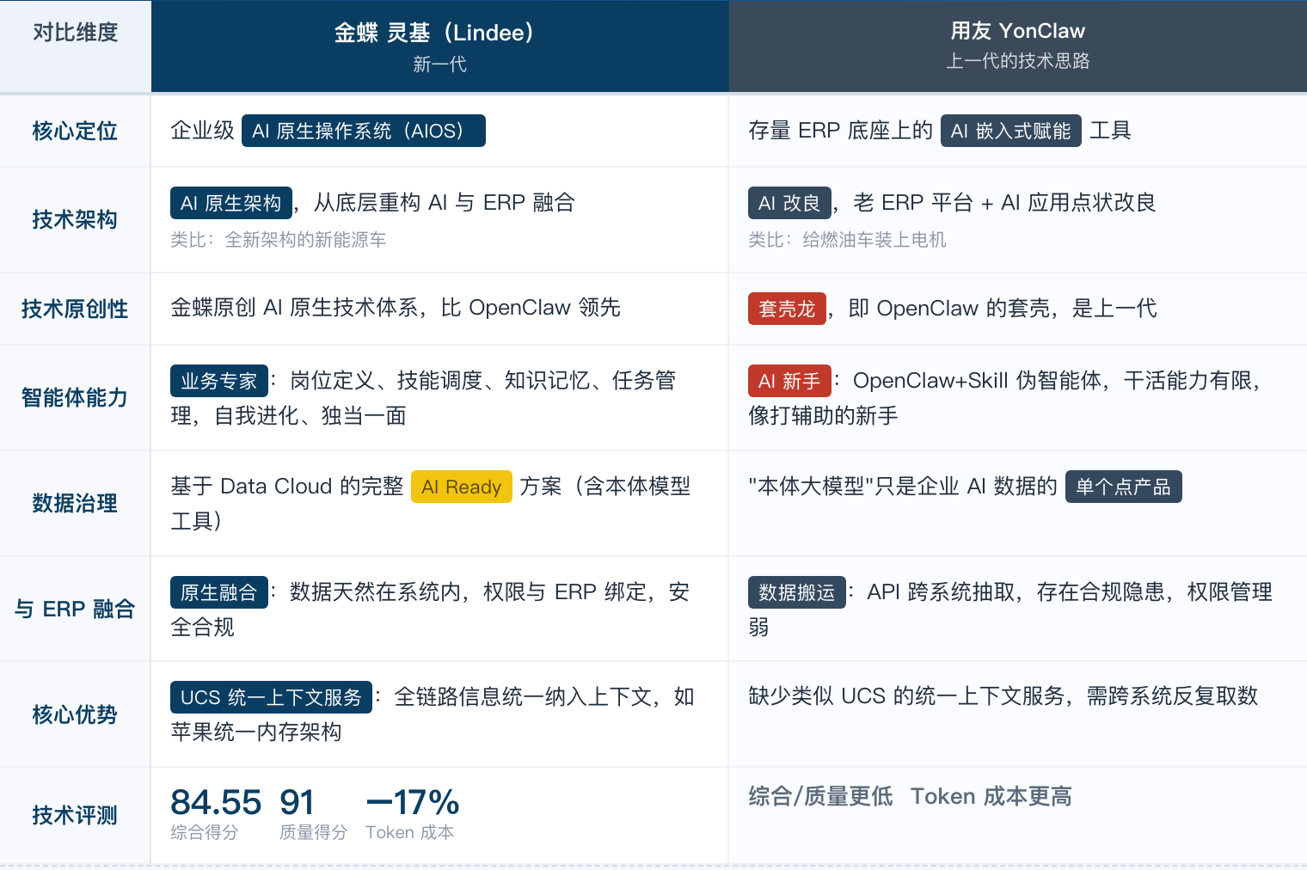The image size is (1307, 870).
Task: Click the "AI 原生操作系统（AIOS）" badge
Action: tap(364, 131)
